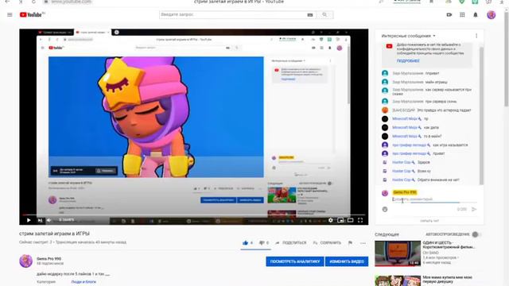Open the YouTube hamburger guide menu
Image resolution: width=509 pixels, height=286 pixels.
10,15
